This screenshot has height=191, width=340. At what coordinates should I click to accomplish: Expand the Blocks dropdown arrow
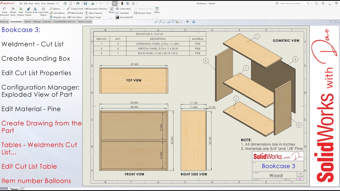point(112,18)
